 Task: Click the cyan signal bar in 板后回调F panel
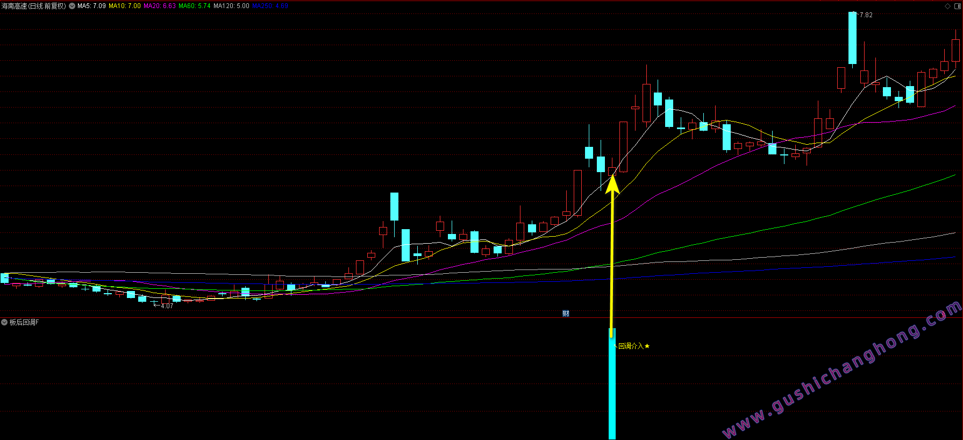pyautogui.click(x=612, y=384)
